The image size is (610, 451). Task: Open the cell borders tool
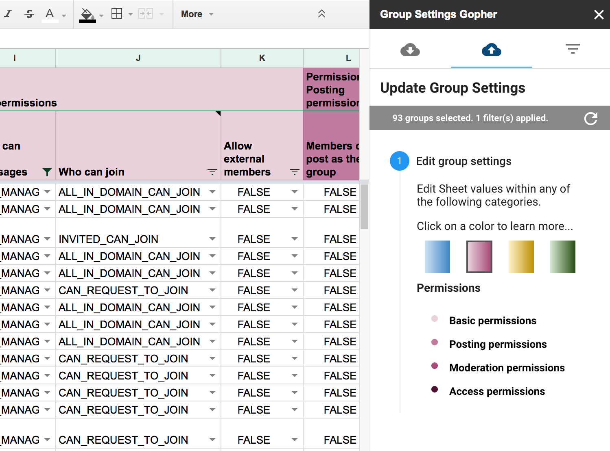pyautogui.click(x=117, y=14)
